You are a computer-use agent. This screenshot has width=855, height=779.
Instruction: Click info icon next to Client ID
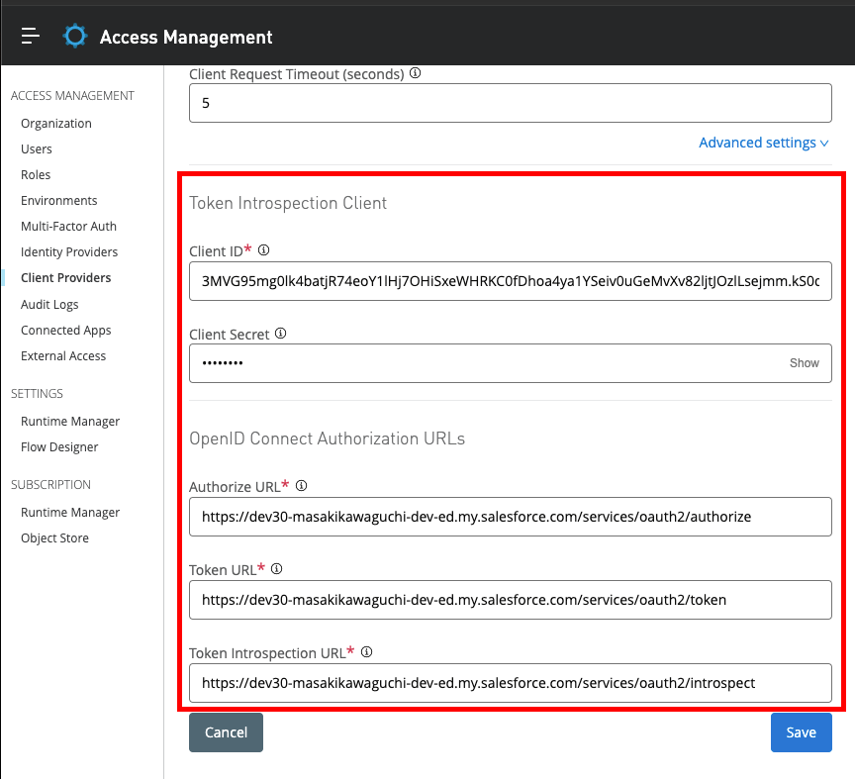[x=263, y=250]
